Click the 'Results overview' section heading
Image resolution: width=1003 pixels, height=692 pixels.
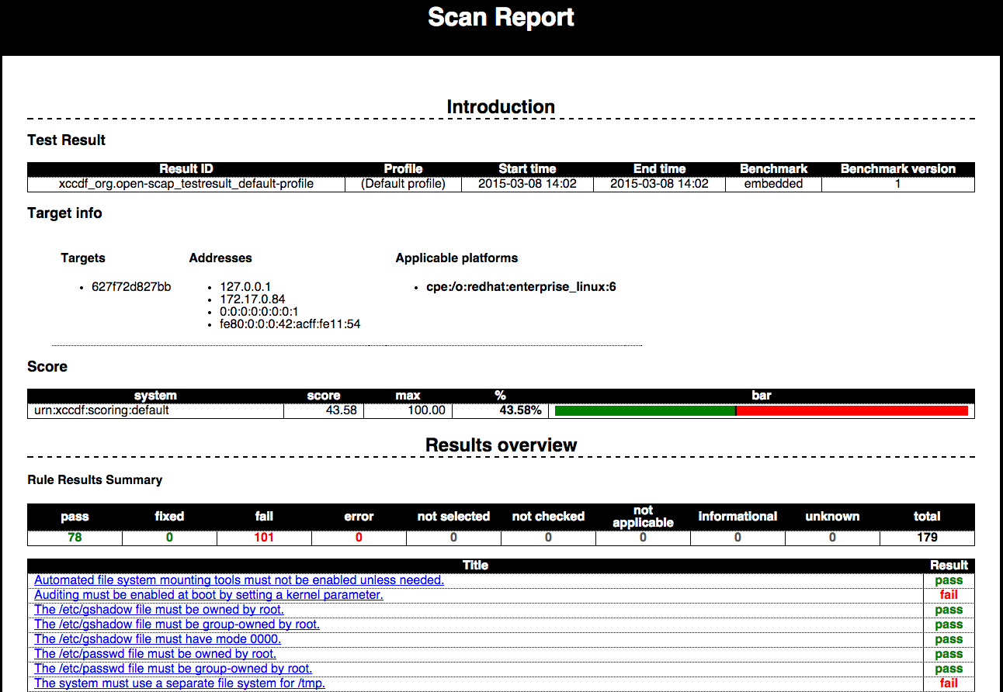pos(501,445)
